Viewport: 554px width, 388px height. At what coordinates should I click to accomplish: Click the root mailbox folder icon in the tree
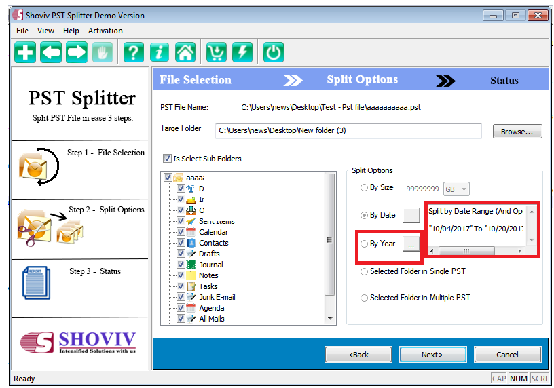coord(179,178)
